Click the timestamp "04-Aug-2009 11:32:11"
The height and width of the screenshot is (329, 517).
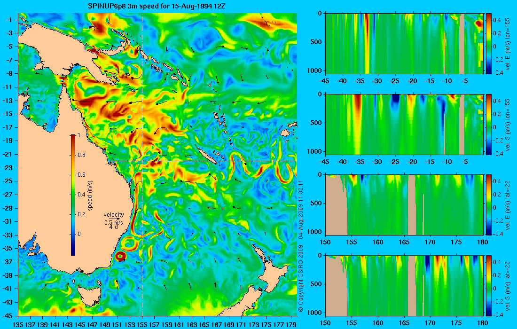coord(300,209)
